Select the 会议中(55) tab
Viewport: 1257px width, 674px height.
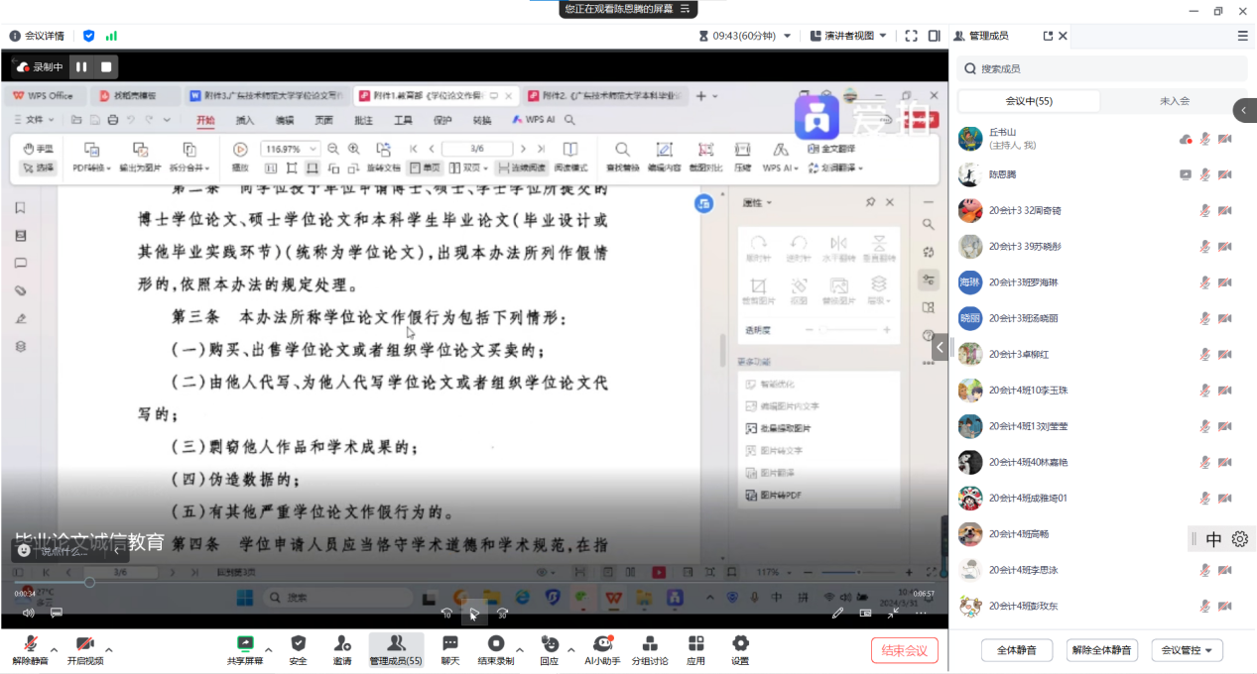pos(1029,101)
